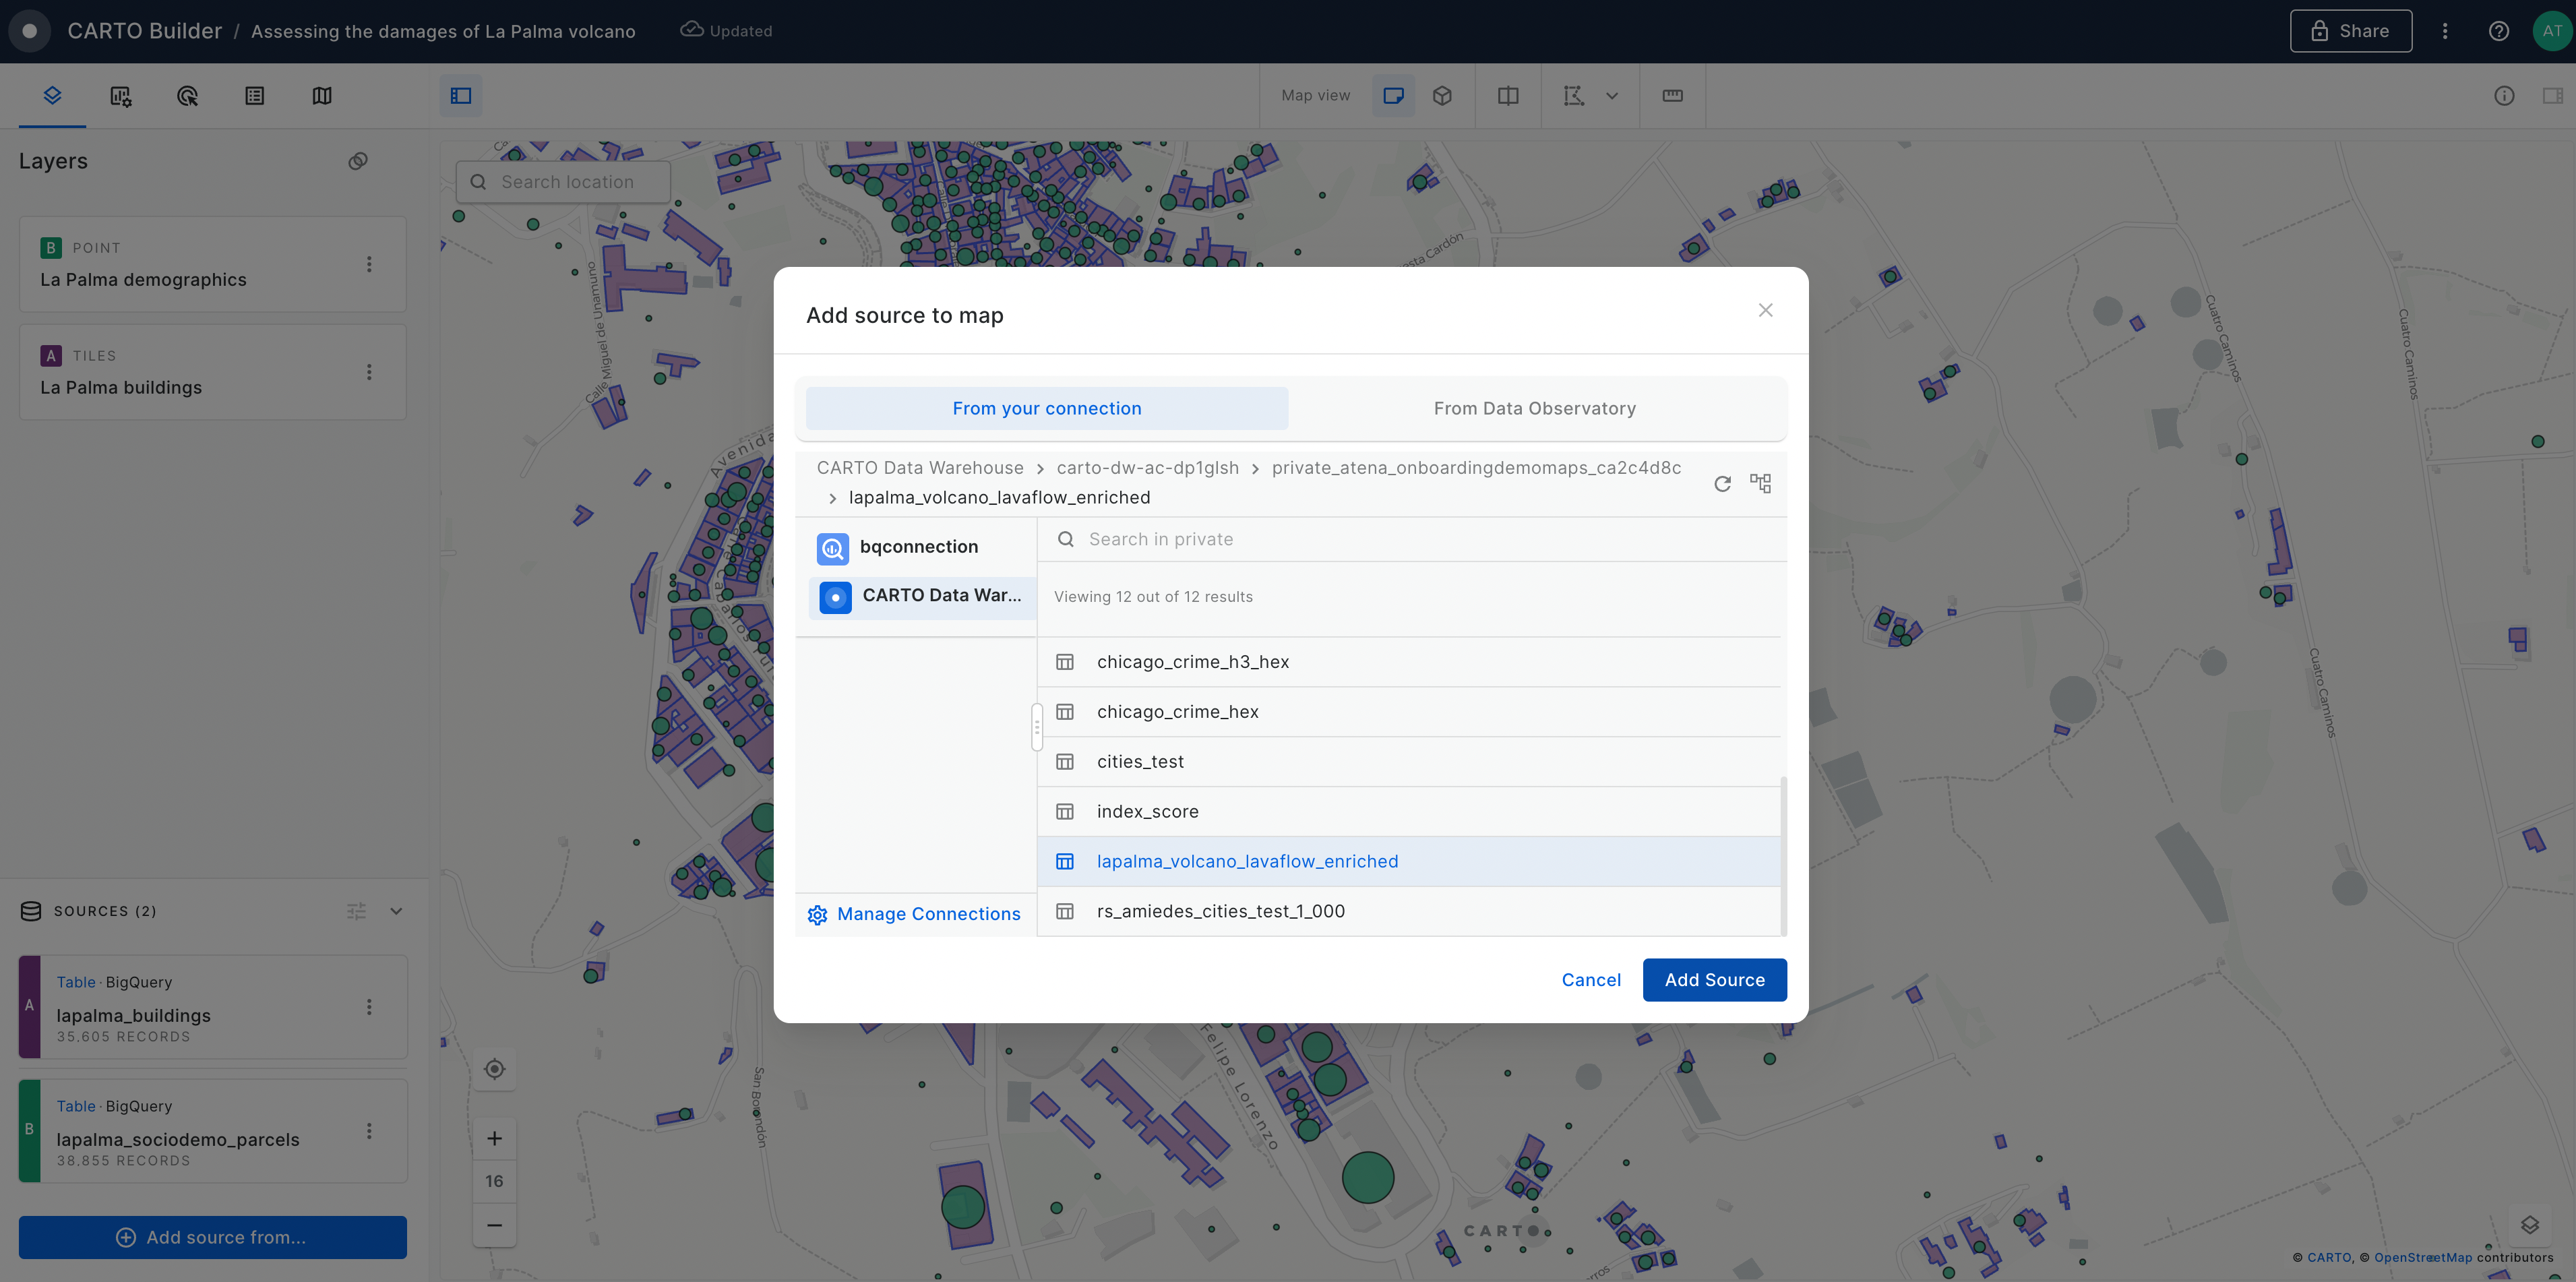Click Add source from button
2576x1282 pixels.
(212, 1237)
